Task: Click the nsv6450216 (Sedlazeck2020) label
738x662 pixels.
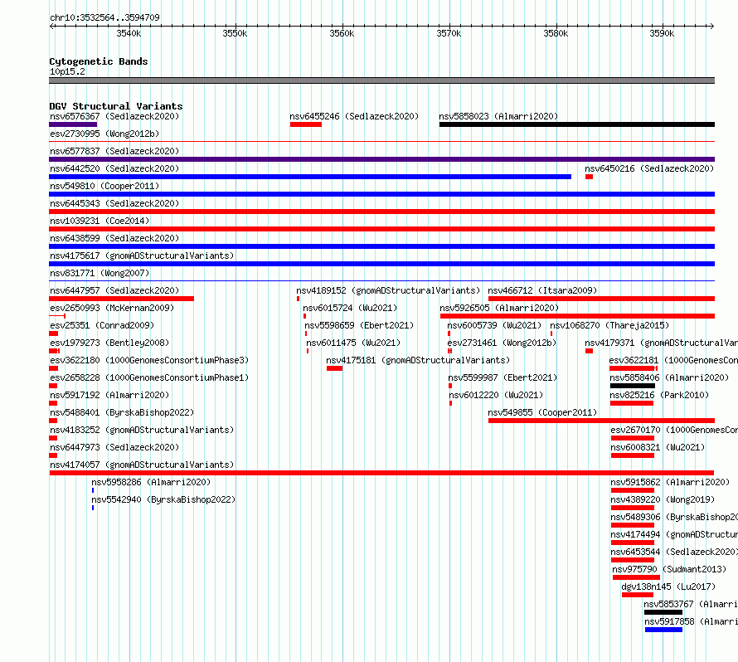Action: coord(649,168)
